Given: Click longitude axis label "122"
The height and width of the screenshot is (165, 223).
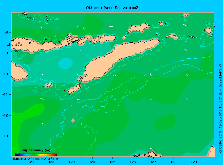Looking at the screenshot, I should point(51,162).
